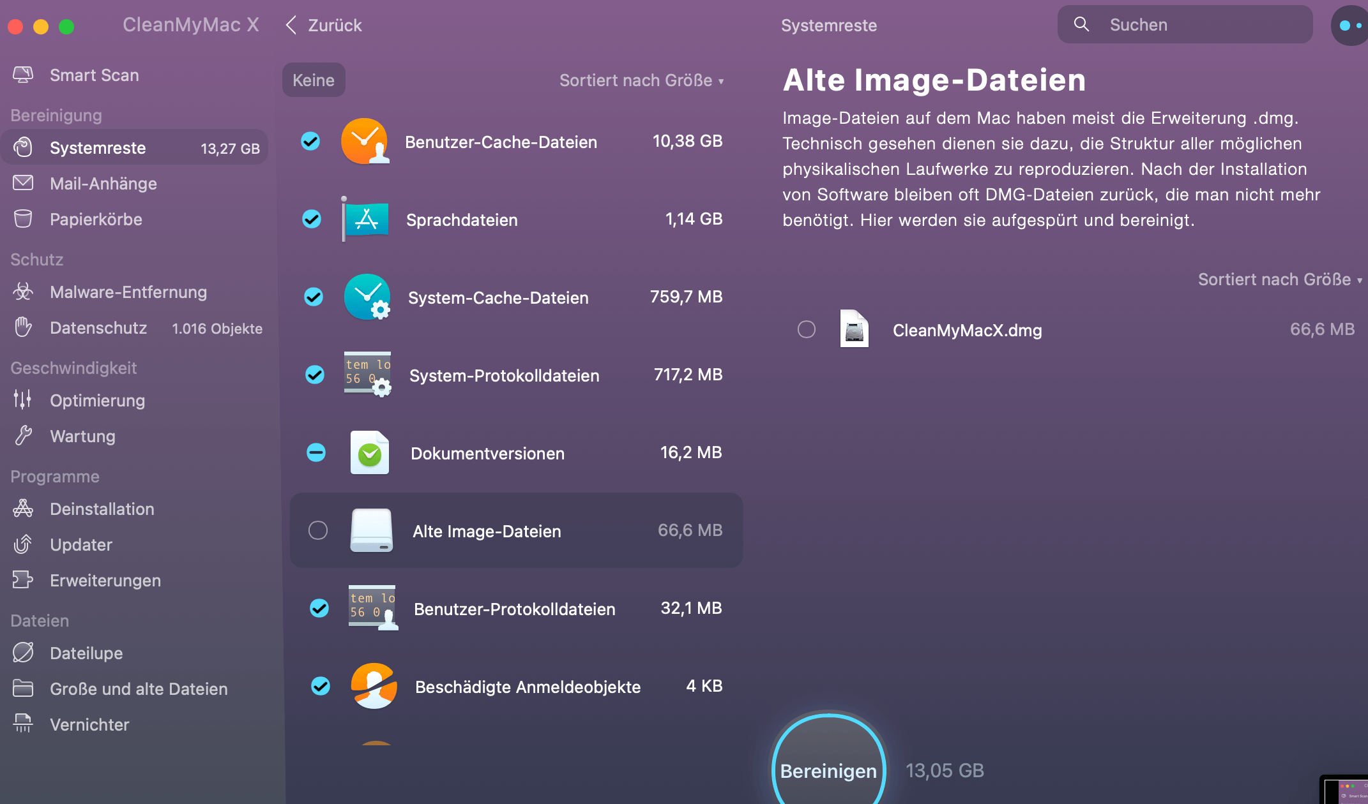Go back with Zurück button

click(324, 25)
